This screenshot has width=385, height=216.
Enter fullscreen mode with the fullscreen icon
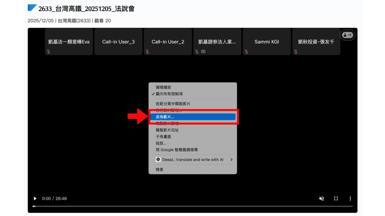coord(336,198)
